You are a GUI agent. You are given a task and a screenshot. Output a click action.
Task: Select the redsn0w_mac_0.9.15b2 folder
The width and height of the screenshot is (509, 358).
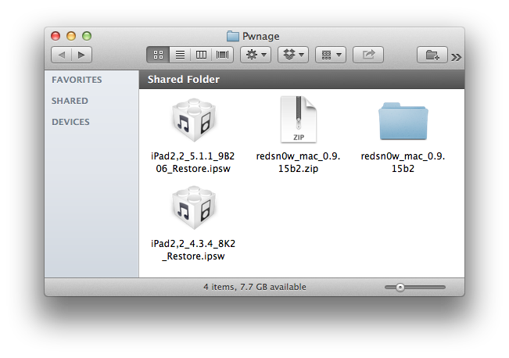tap(405, 122)
